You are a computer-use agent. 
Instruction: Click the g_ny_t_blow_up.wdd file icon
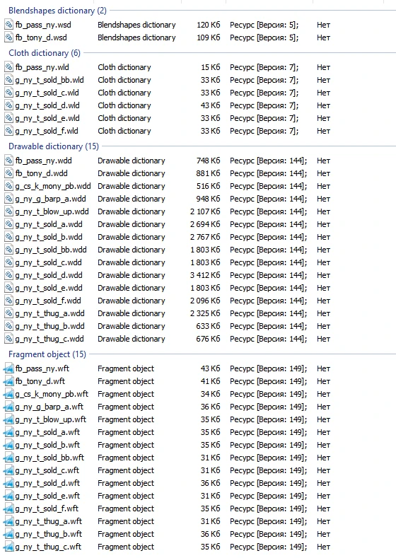pyautogui.click(x=9, y=211)
